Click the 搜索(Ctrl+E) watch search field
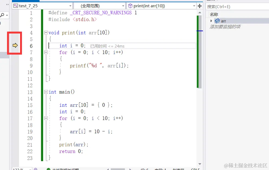The height and width of the screenshot is (170, 269). [x=237, y=7]
